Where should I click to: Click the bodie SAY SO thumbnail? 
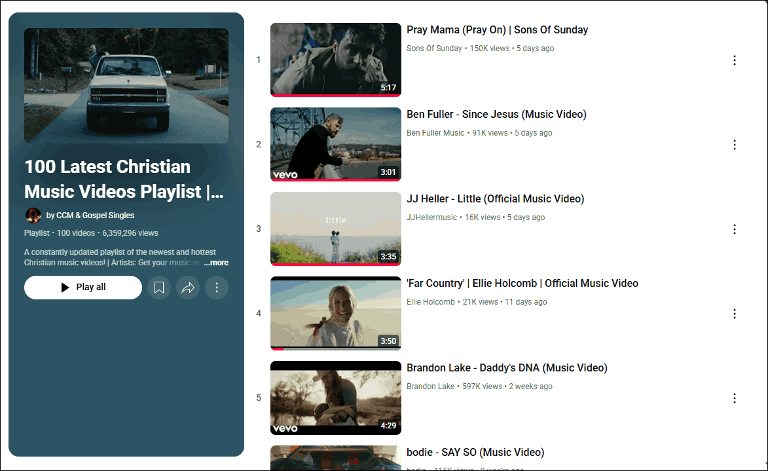(x=335, y=458)
